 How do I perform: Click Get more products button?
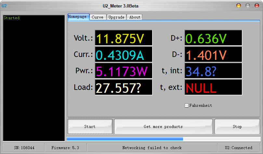pos(164,127)
